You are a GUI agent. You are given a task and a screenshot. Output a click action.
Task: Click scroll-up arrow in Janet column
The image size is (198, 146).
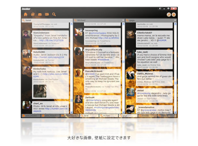pos(71,24)
